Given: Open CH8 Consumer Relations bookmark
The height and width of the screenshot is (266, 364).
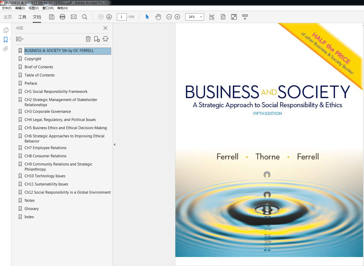Looking at the screenshot, I should 45,156.
